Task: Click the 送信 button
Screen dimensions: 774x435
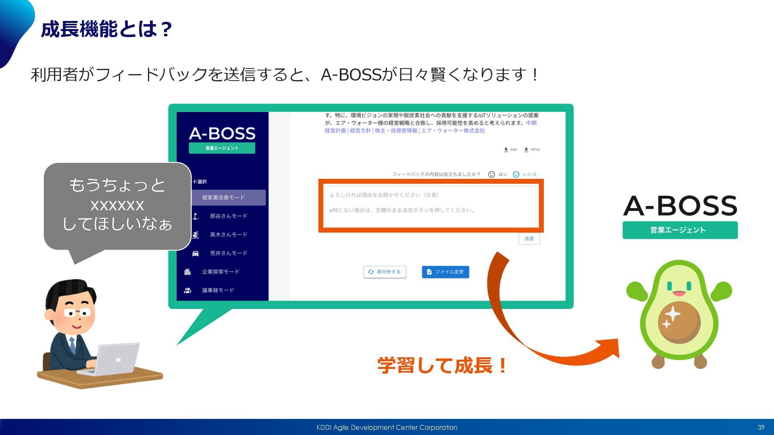Action: 529,239
